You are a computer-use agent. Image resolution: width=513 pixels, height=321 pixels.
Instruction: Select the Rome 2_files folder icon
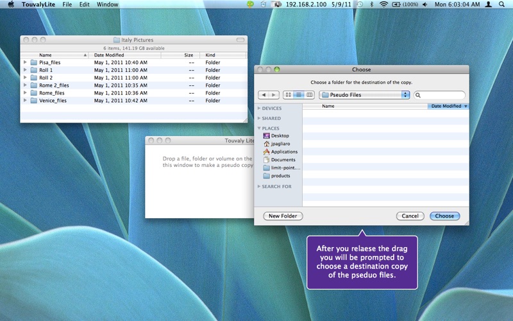34,85
